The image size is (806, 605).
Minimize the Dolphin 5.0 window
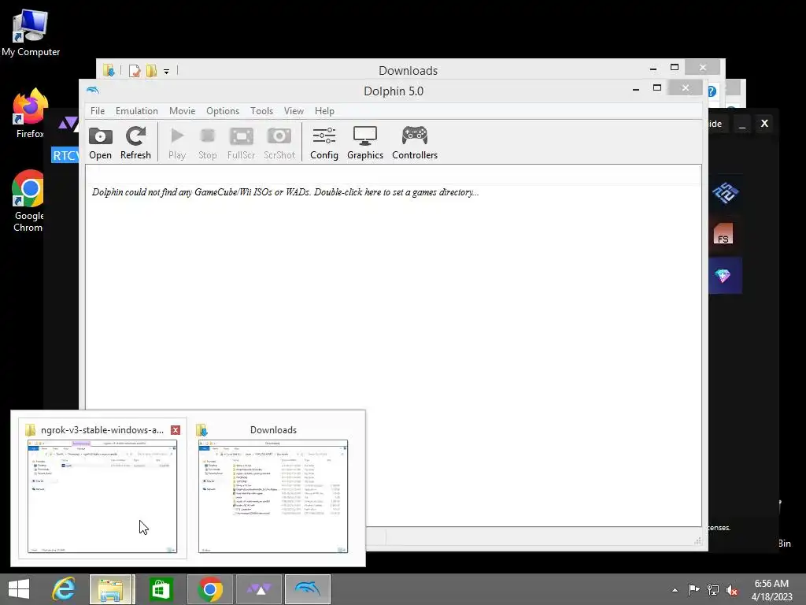click(636, 88)
